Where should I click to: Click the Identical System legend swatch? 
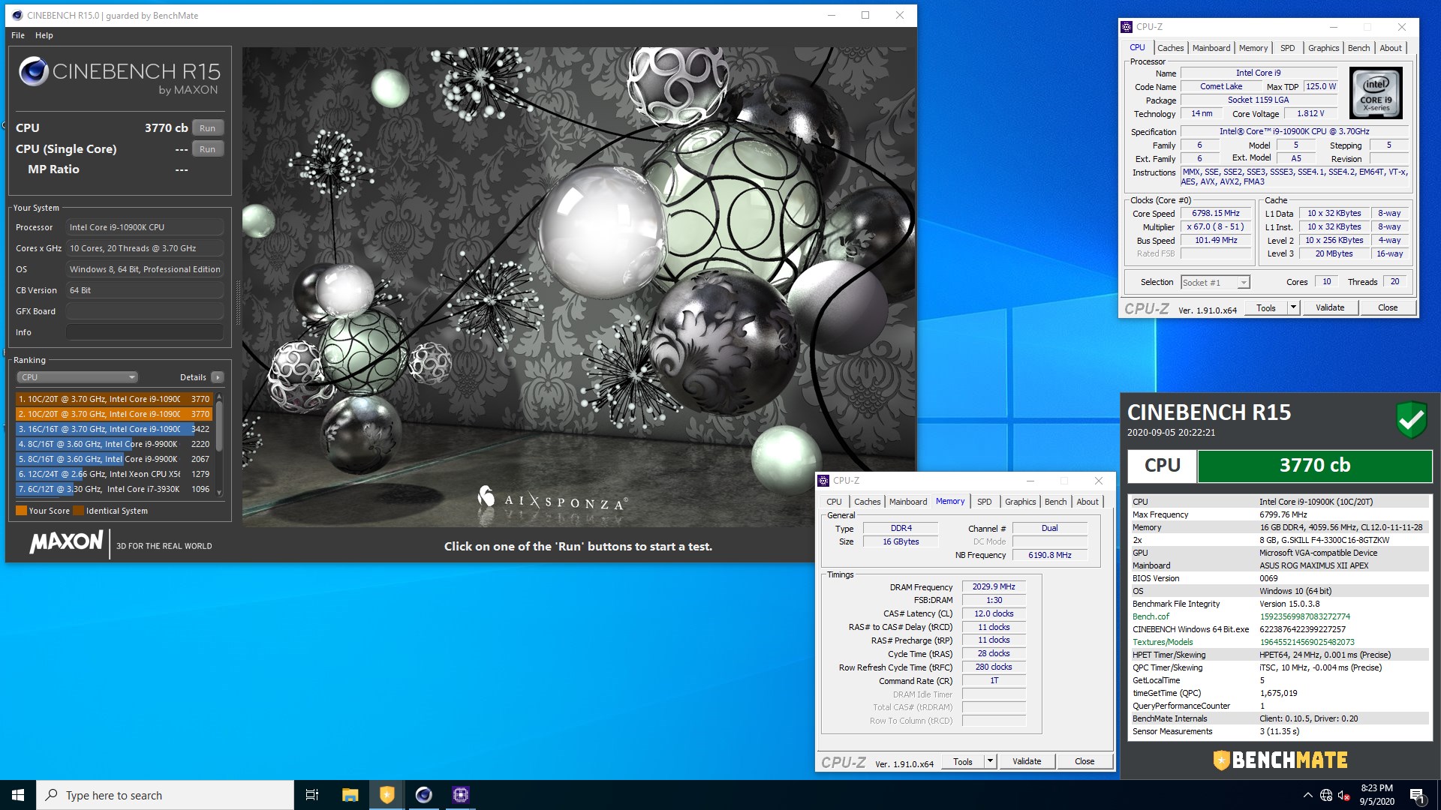tap(78, 511)
